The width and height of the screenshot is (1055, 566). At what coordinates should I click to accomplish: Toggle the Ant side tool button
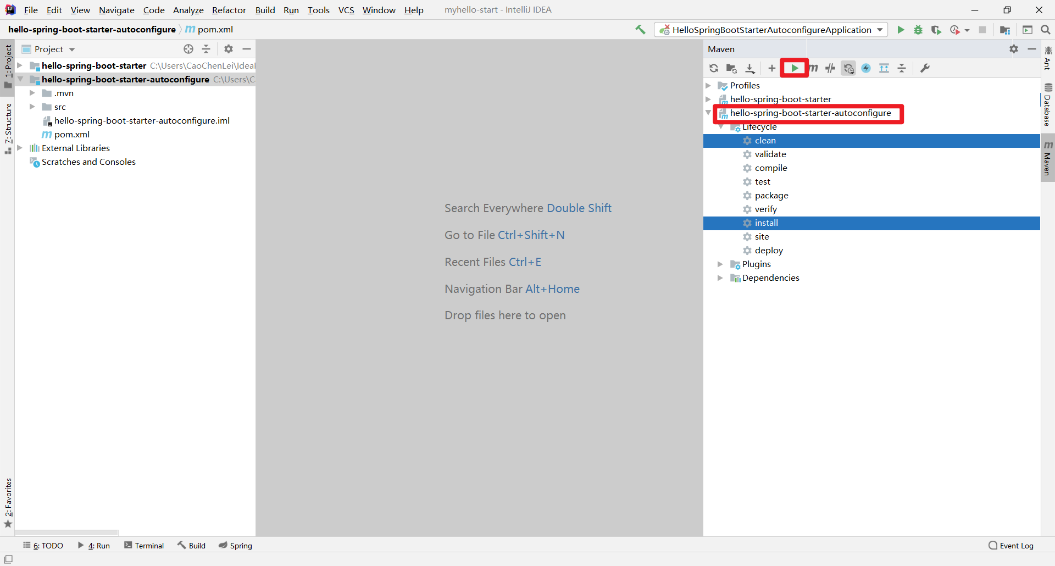(x=1048, y=59)
